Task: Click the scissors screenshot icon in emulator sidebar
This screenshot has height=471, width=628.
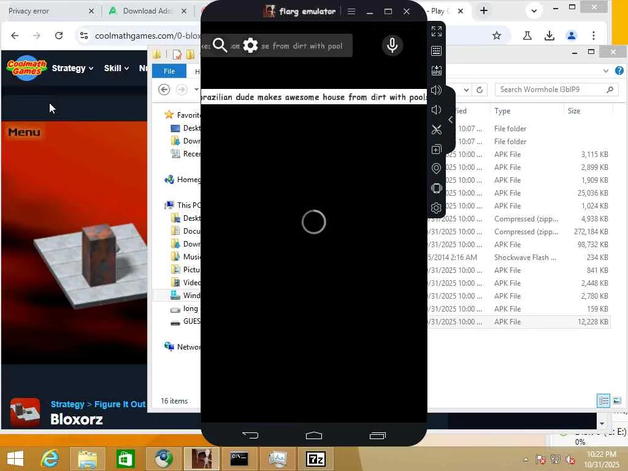Action: [x=436, y=129]
